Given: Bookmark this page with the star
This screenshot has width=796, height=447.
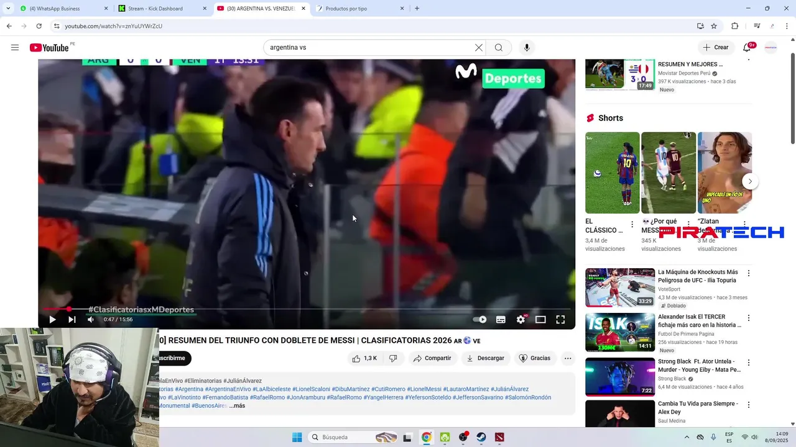Looking at the screenshot, I should [x=714, y=26].
